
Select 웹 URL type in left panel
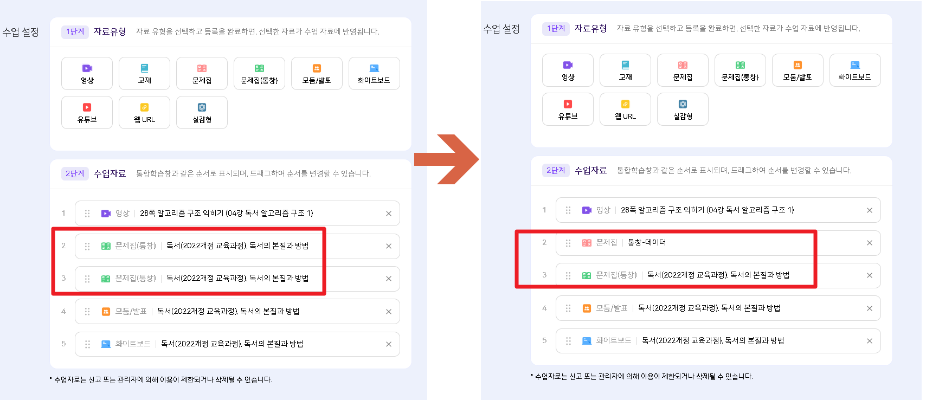tap(144, 112)
